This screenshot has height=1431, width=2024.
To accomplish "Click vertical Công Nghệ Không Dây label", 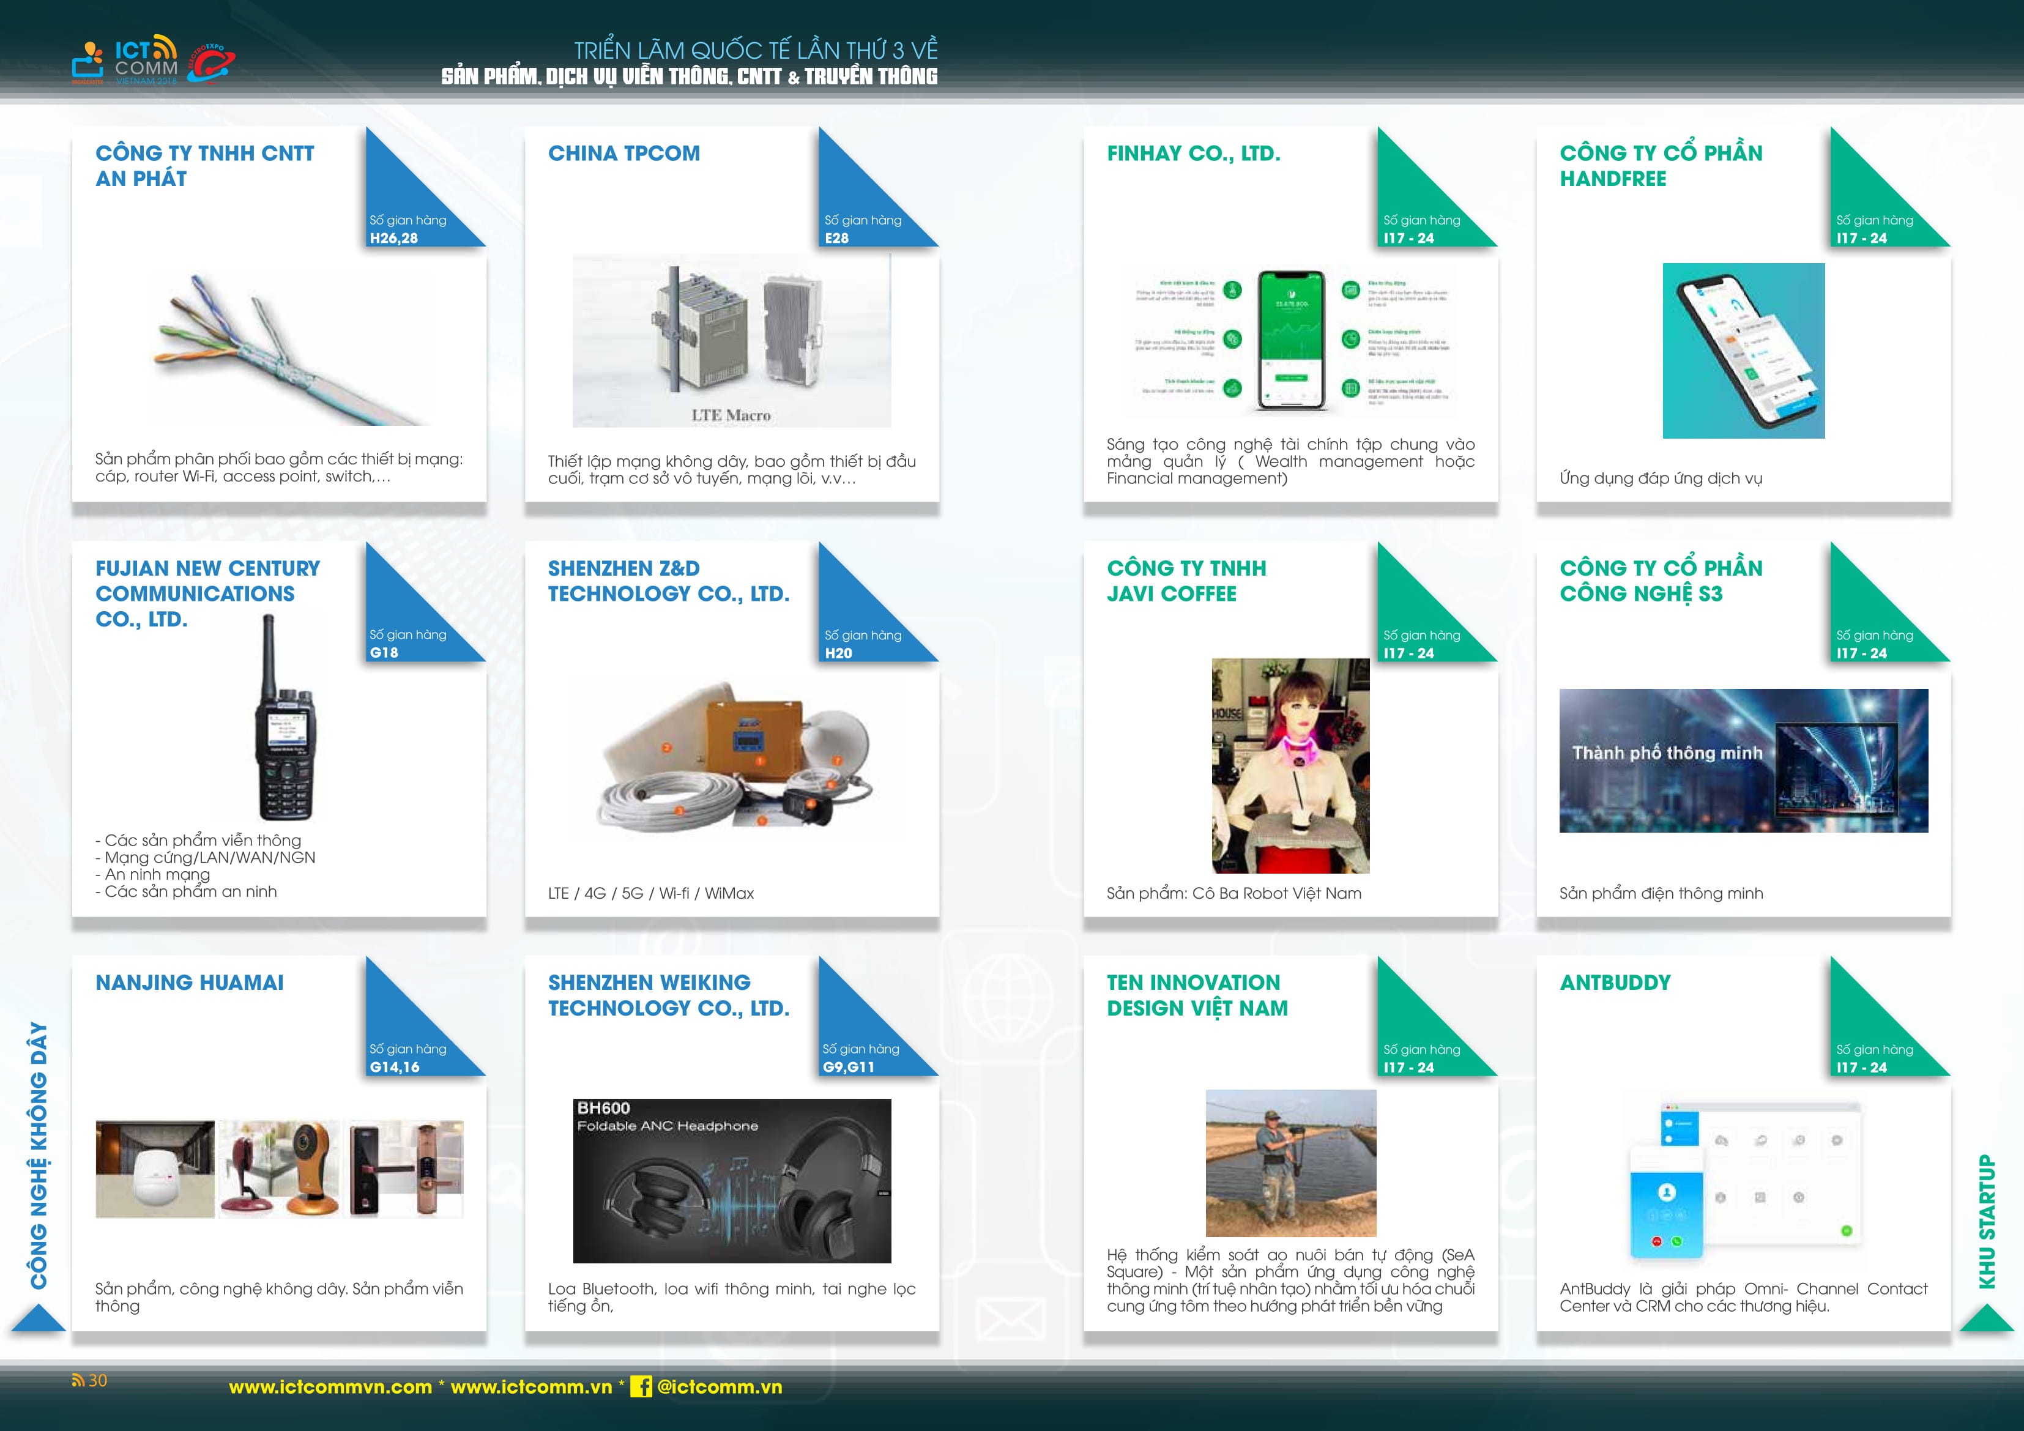I will tap(38, 1155).
